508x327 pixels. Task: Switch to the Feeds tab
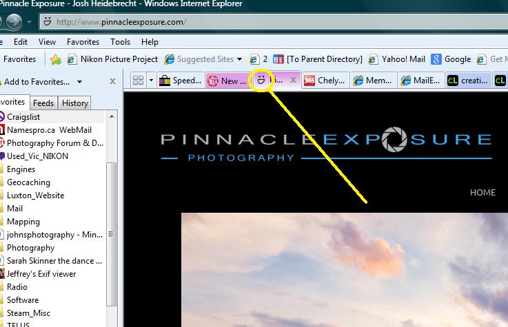[43, 103]
